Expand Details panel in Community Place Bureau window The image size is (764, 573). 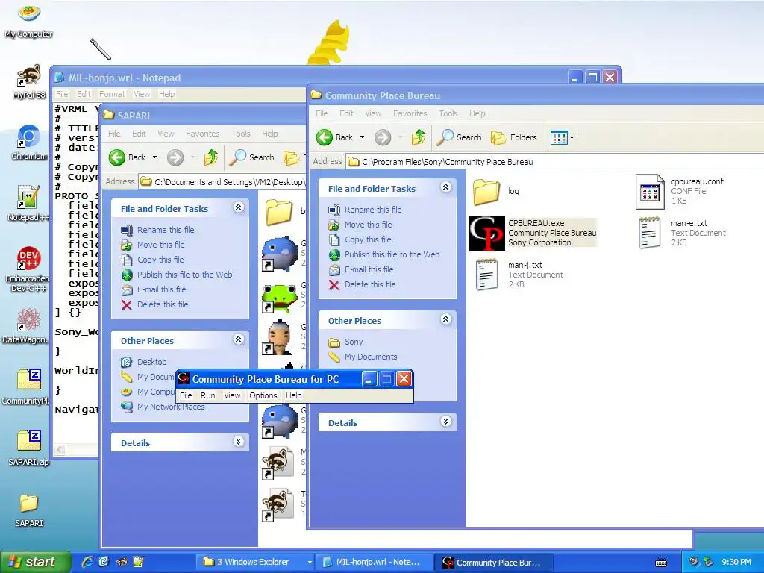coord(445,422)
